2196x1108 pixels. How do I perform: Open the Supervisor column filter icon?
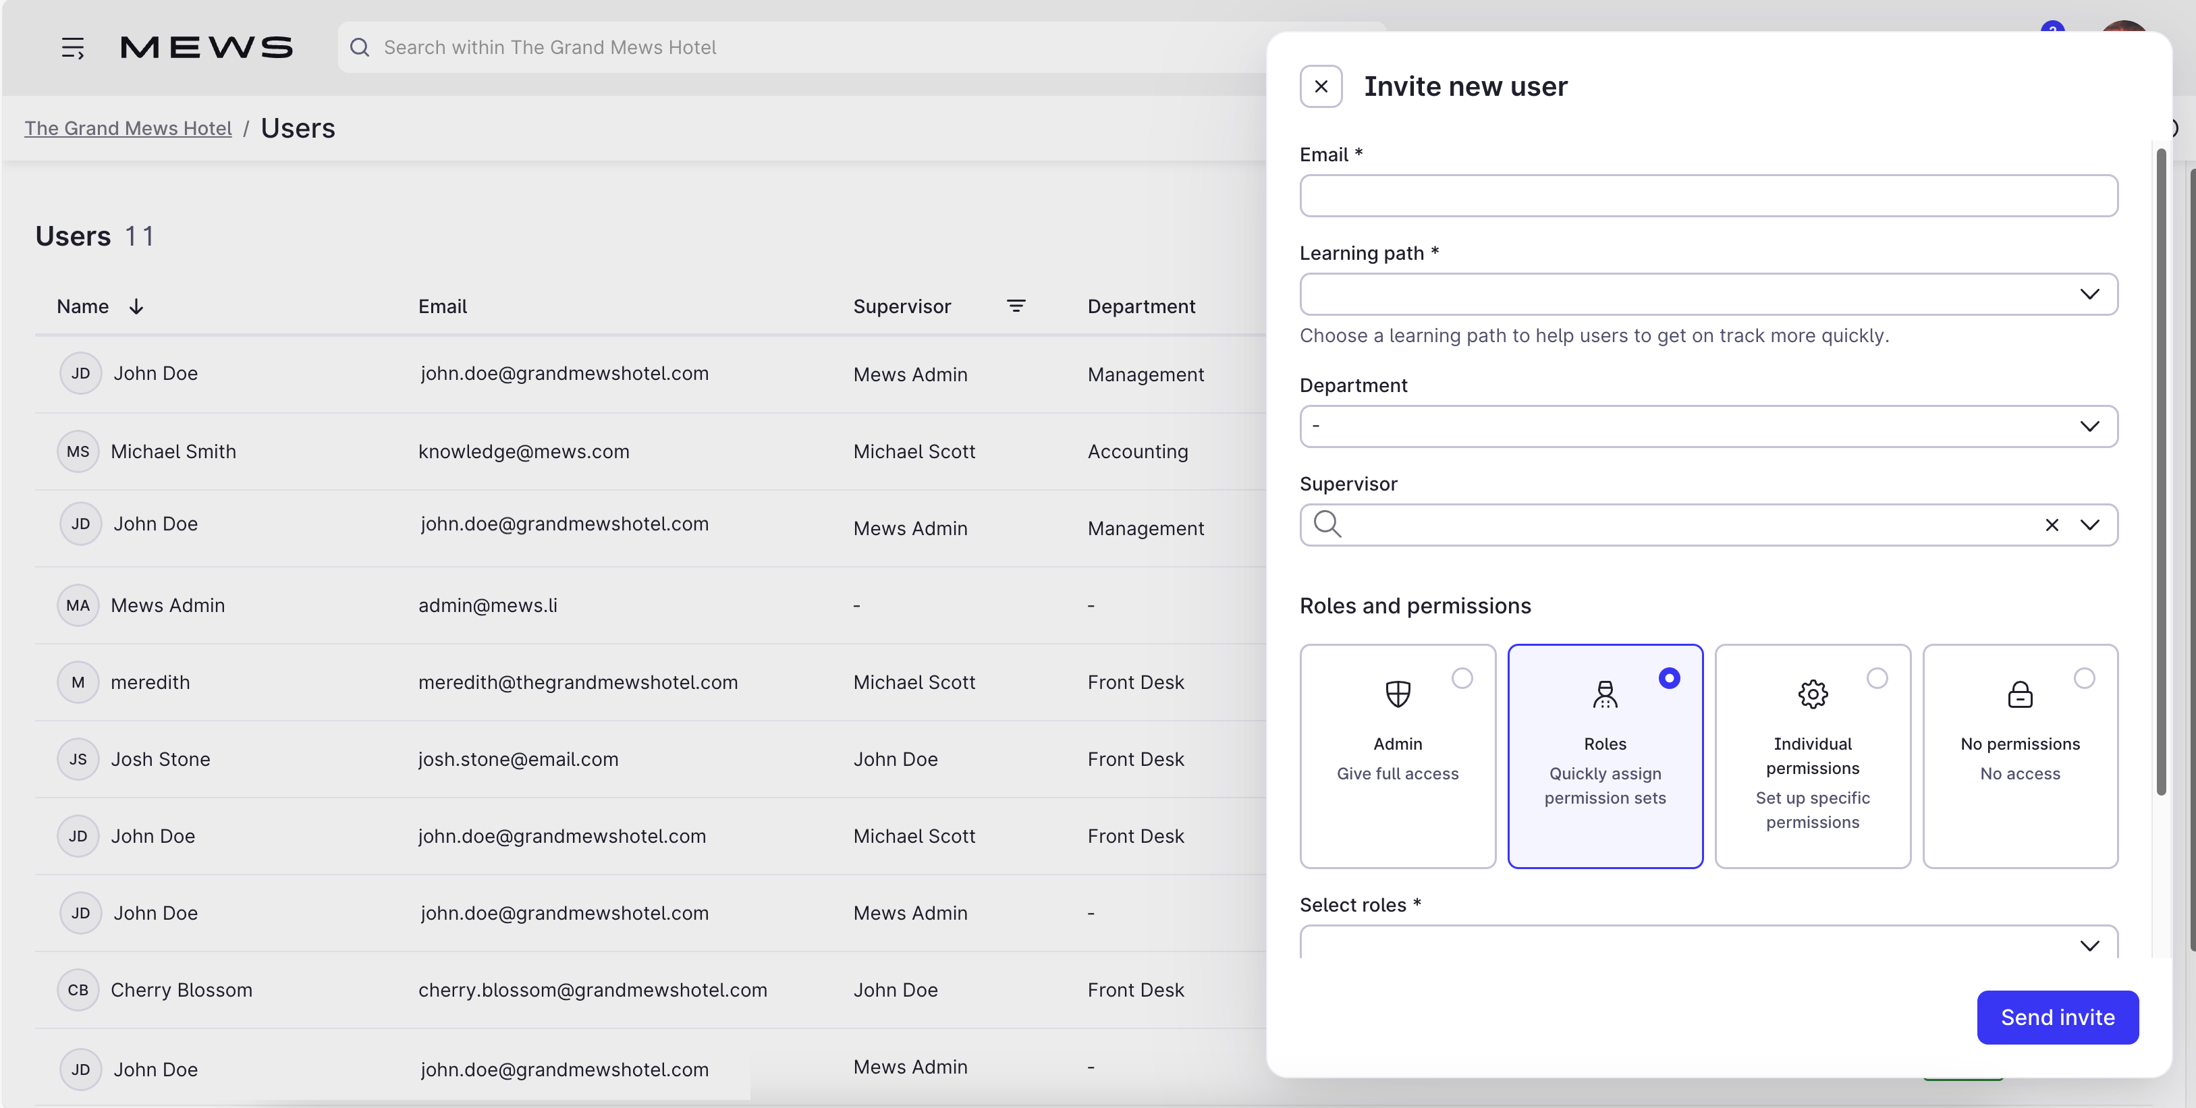click(1016, 305)
